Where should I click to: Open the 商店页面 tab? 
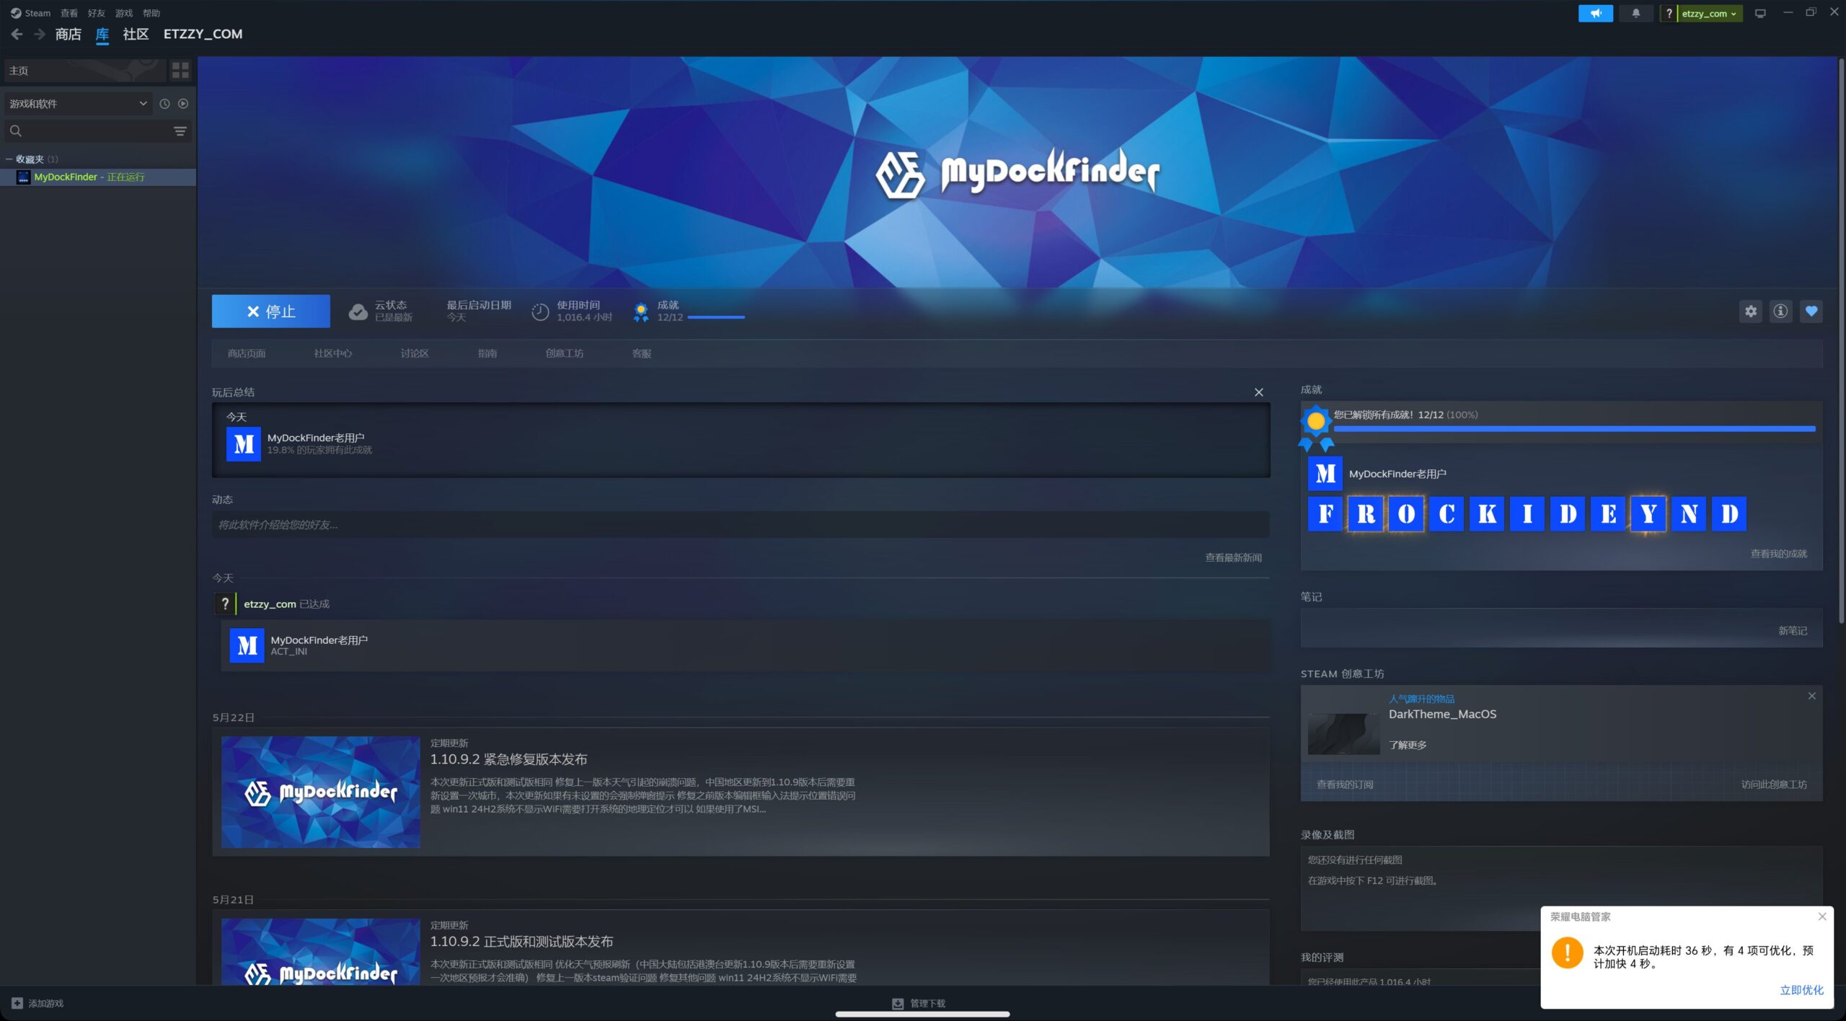coord(246,353)
